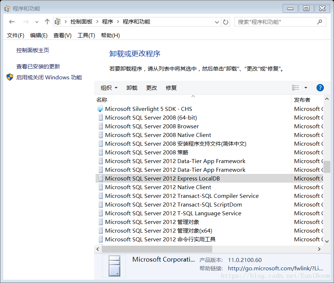Open 控制面板主页 link
The image size is (334, 283).
pyautogui.click(x=33, y=50)
